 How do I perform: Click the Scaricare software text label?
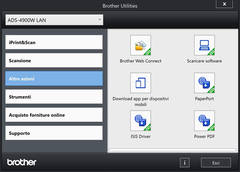tap(204, 61)
